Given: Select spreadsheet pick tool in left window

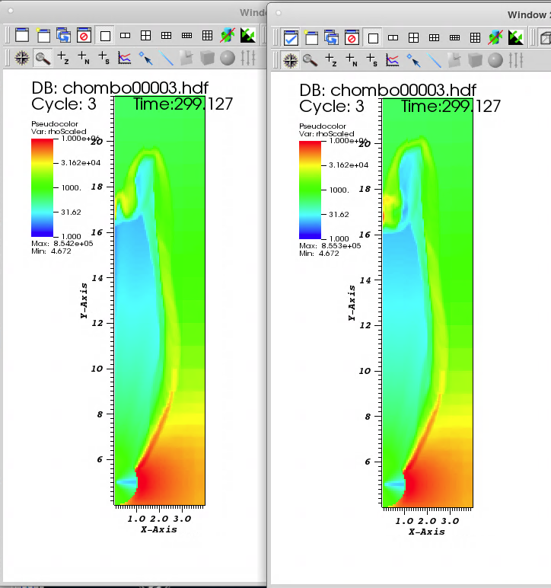Looking at the screenshot, I should coord(104,57).
